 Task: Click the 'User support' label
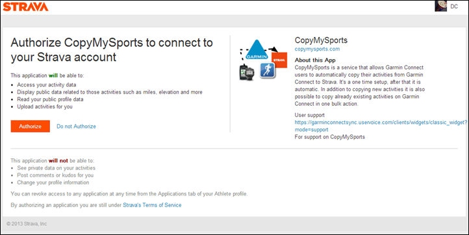pyautogui.click(x=310, y=115)
